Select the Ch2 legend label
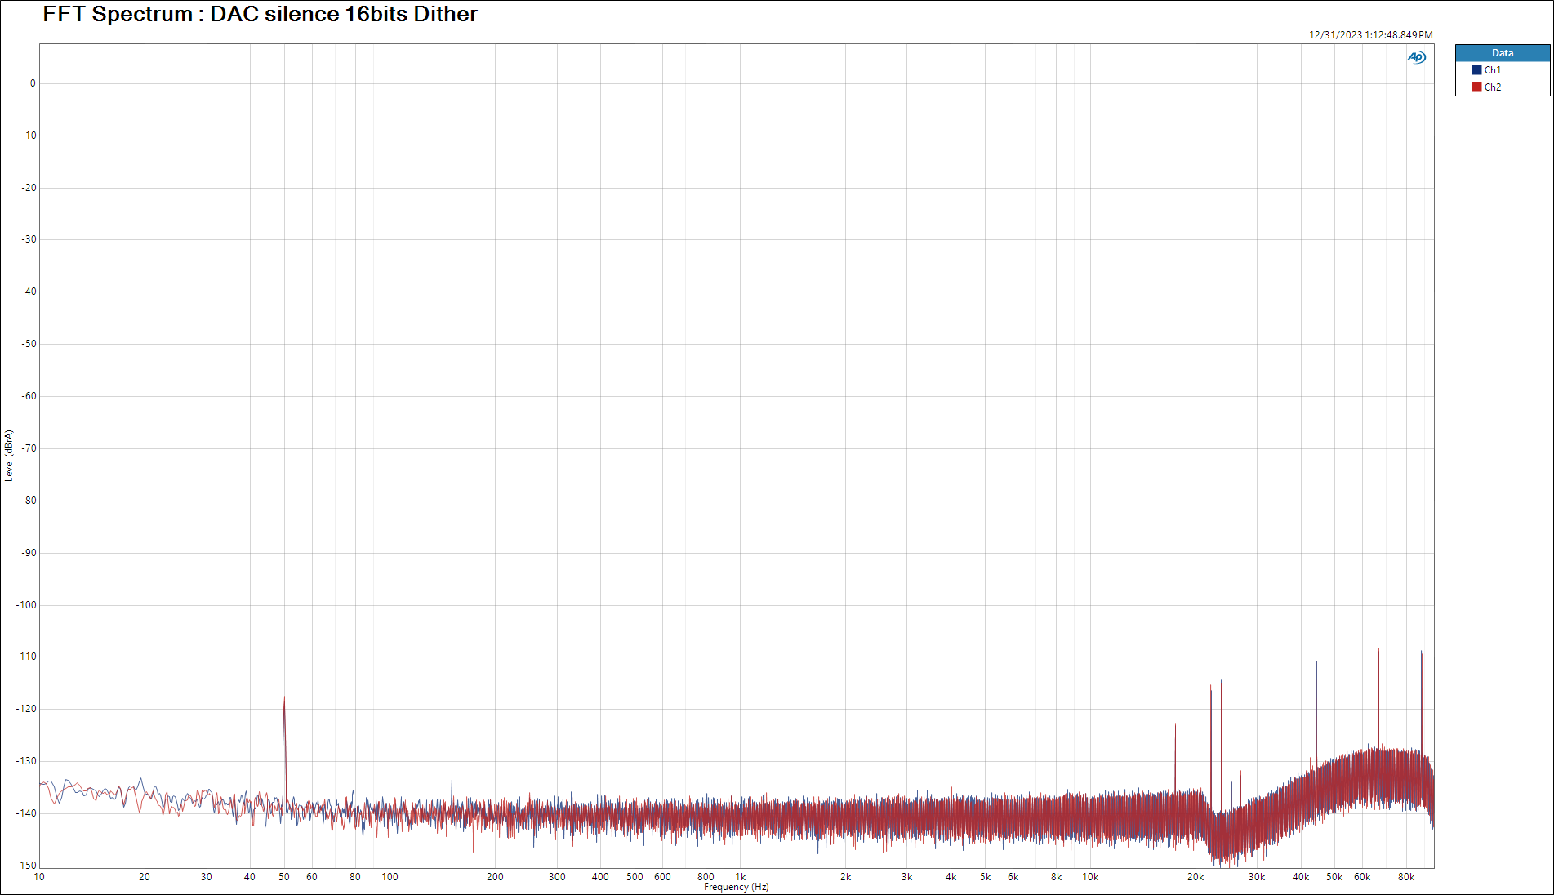1554x895 pixels. coord(1492,87)
